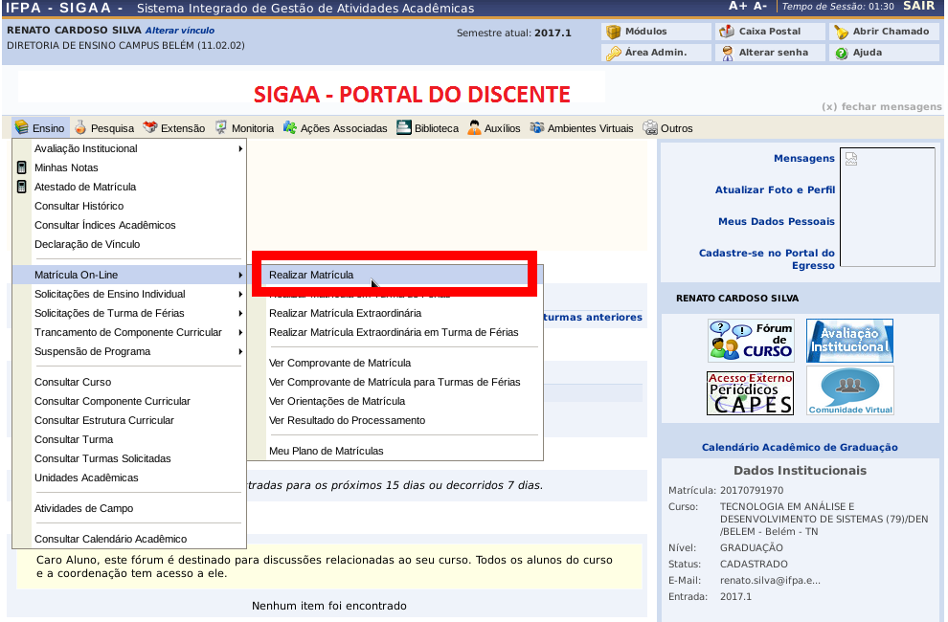948x622 pixels.
Task: Open the Avaliação Institucional banner
Action: [849, 341]
